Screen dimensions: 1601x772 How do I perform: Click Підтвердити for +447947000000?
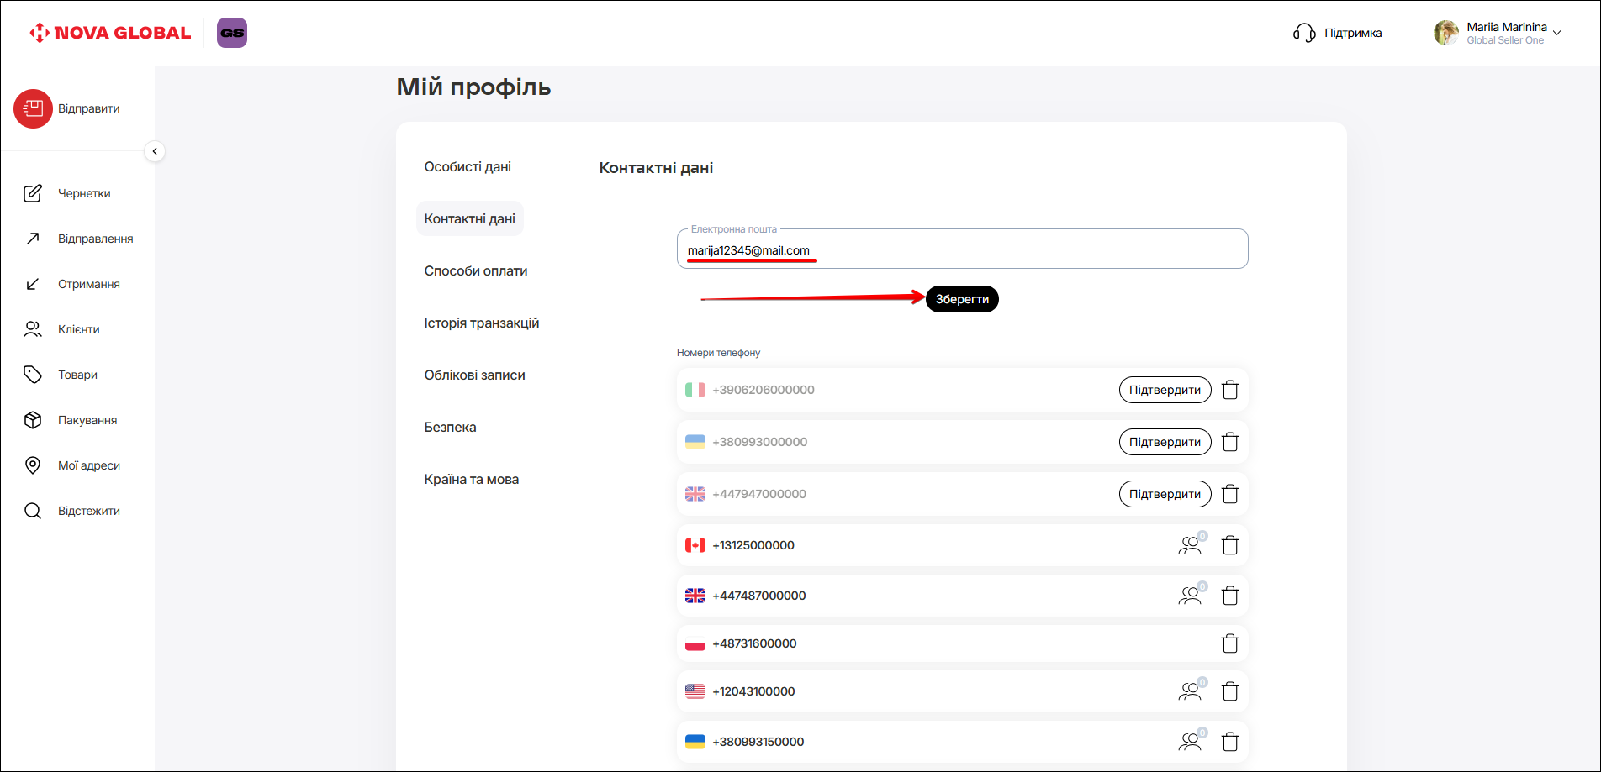1165,494
